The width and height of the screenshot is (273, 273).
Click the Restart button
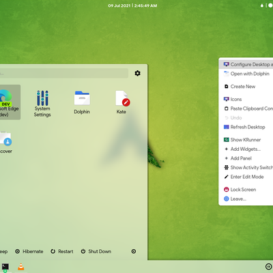(62, 251)
